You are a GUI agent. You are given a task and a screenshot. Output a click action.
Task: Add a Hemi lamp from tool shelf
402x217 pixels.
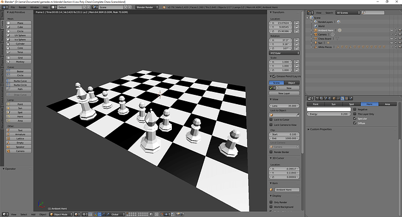click(19, 116)
